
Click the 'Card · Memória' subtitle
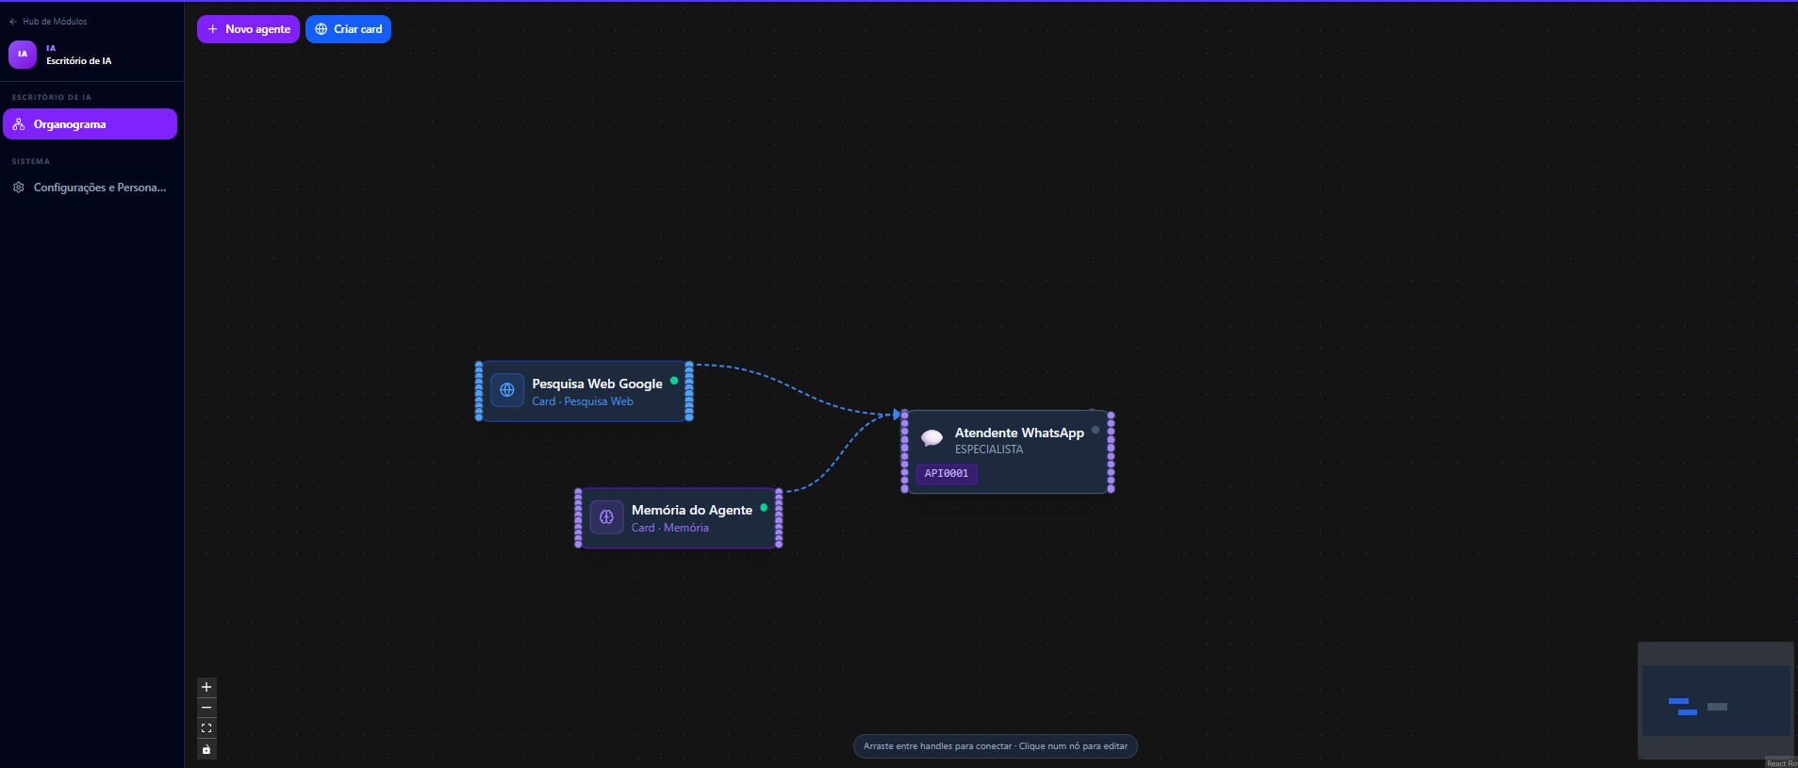(x=670, y=528)
